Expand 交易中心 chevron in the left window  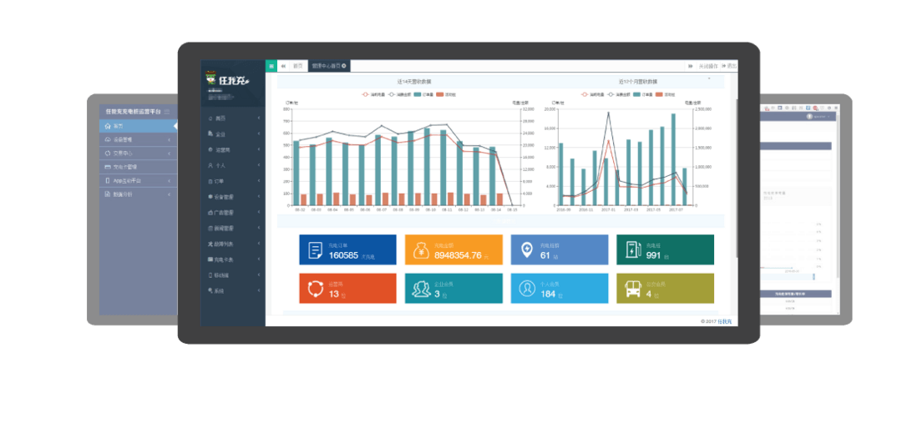coord(169,154)
